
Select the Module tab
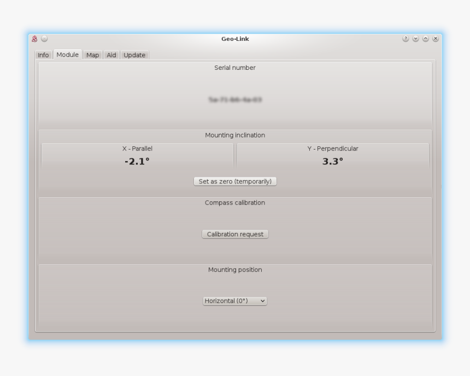coord(67,55)
